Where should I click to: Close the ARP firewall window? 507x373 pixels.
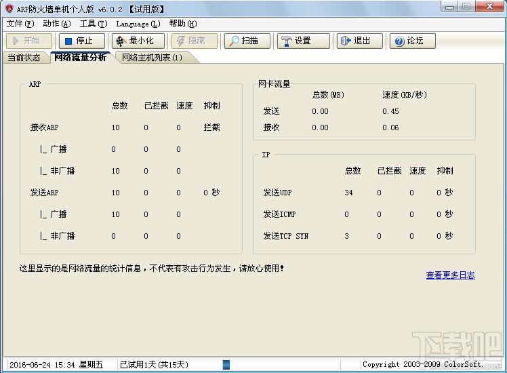489,6
